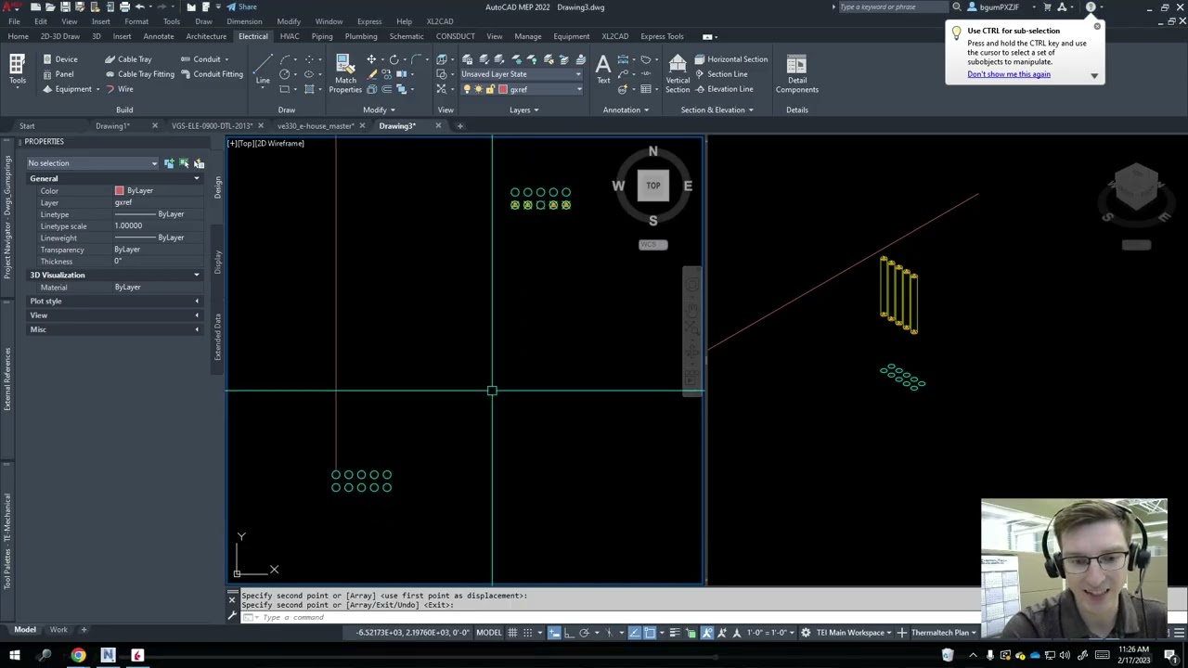Select the Move tool icon

[x=371, y=59]
